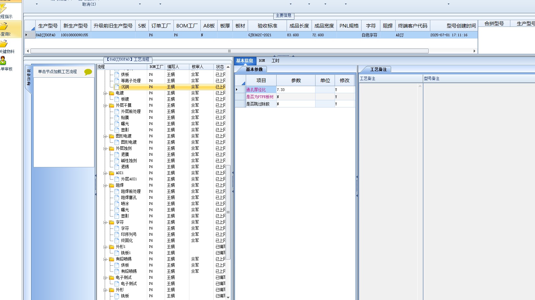Click the 碱性蚀刻 document icon
535x300 pixels.
(117, 161)
